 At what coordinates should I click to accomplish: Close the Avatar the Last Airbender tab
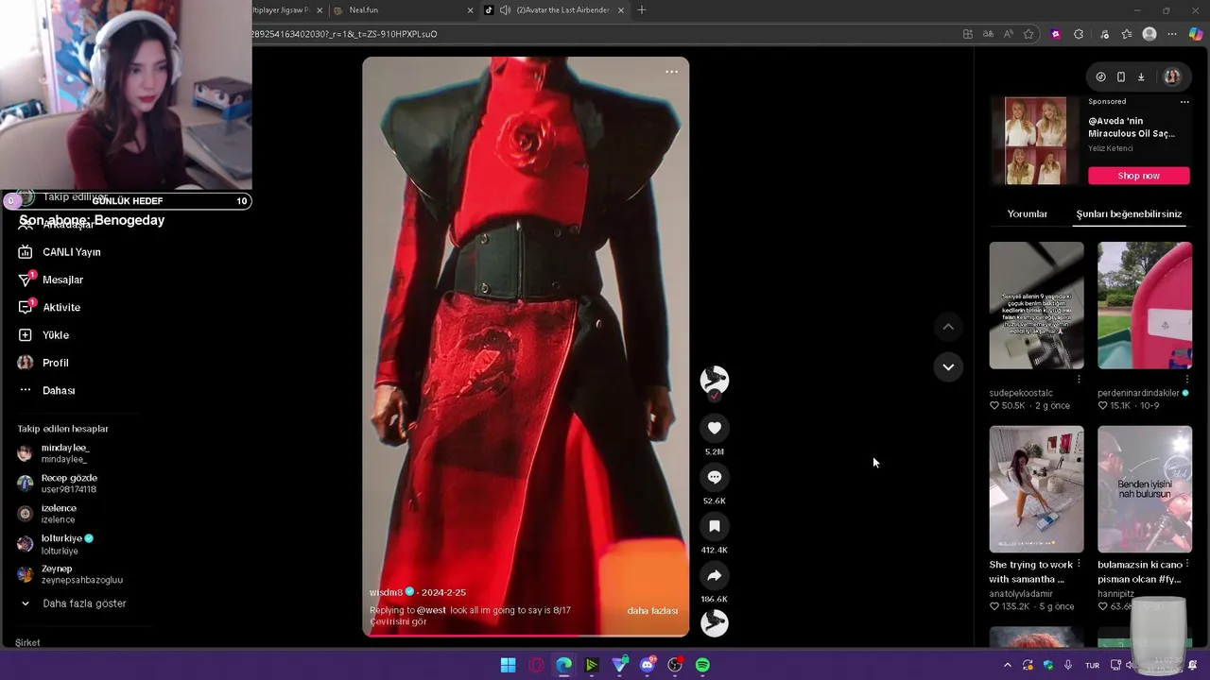(621, 10)
